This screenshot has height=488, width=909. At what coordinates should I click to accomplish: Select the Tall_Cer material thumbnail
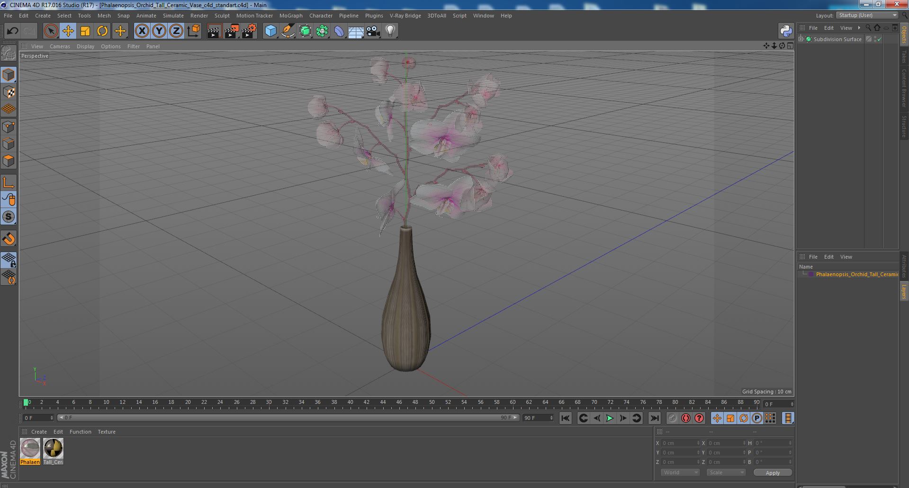click(53, 451)
